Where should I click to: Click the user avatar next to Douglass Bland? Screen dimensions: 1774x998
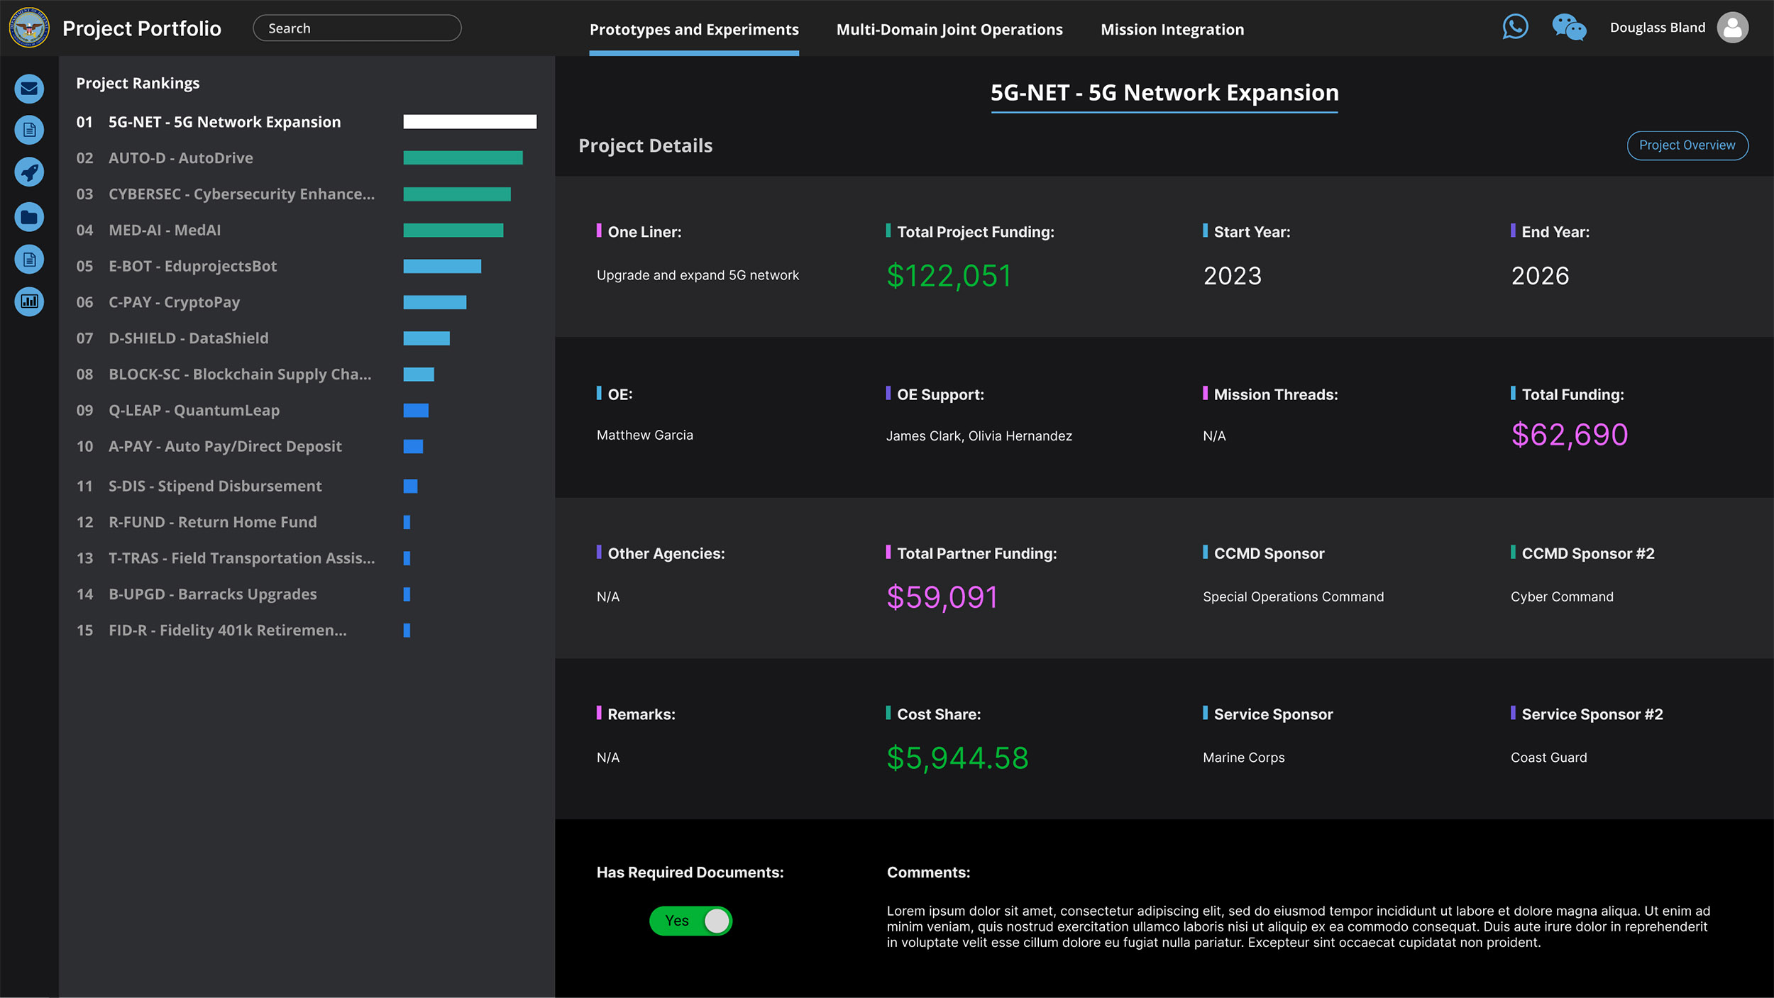[1732, 28]
